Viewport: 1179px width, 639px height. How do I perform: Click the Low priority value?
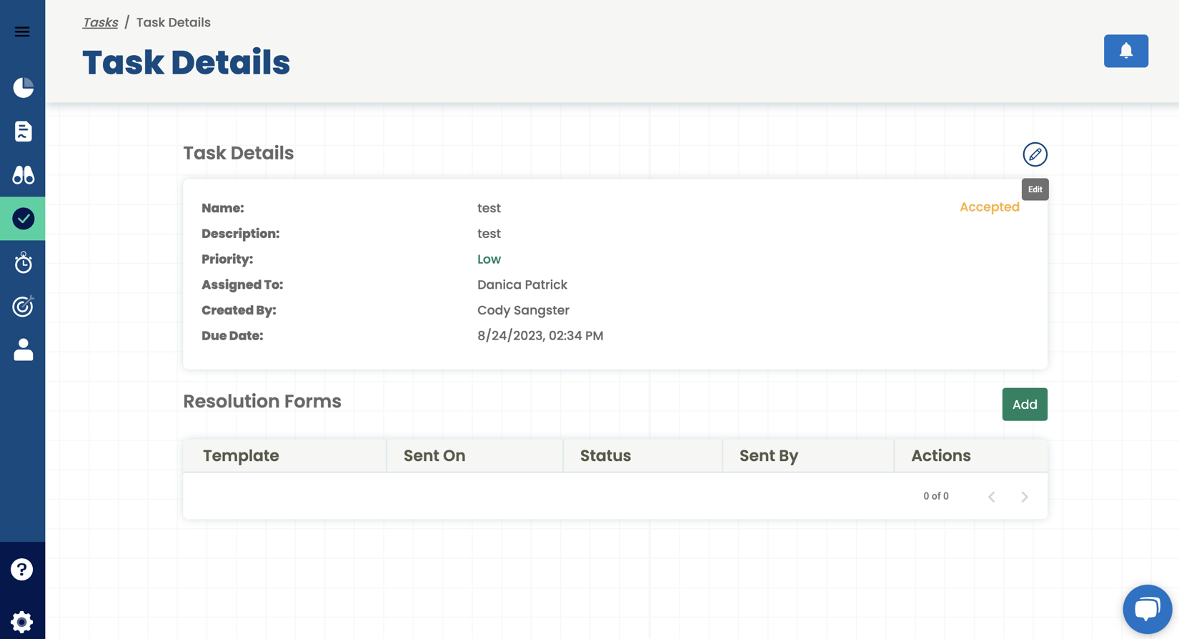(489, 259)
